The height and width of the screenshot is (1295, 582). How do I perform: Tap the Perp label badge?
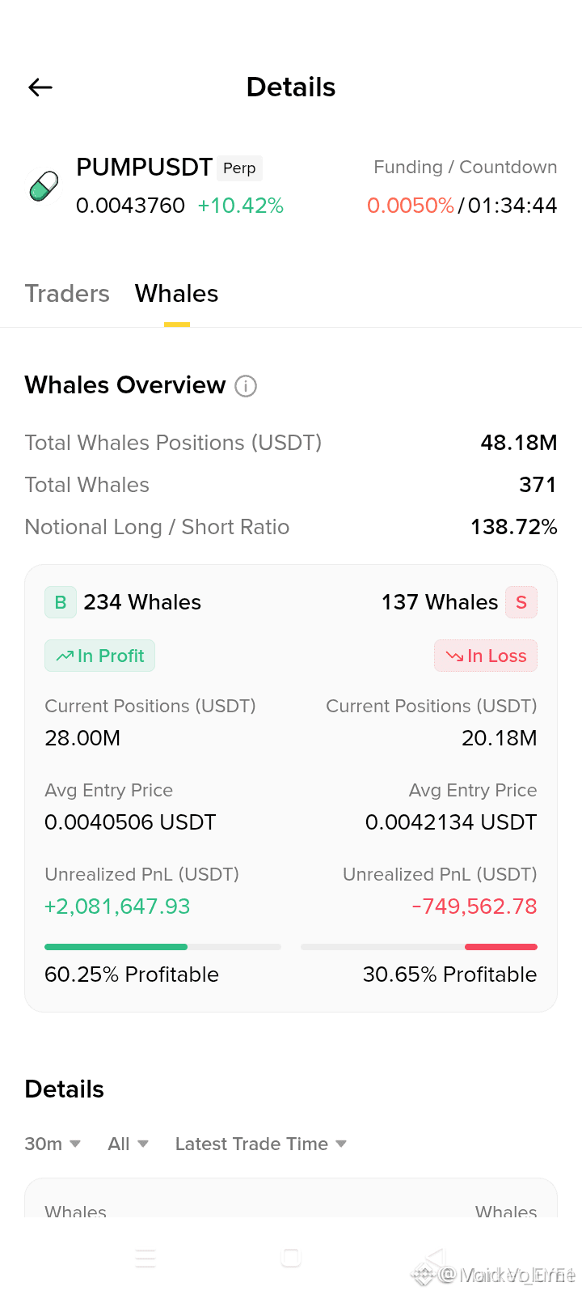[x=239, y=168]
